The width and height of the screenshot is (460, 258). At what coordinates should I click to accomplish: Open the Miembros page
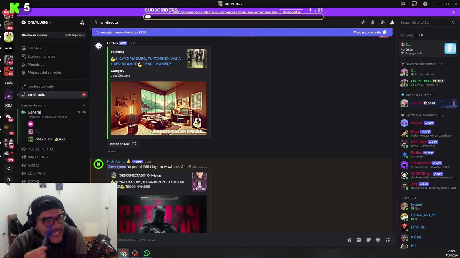[x=52, y=64]
